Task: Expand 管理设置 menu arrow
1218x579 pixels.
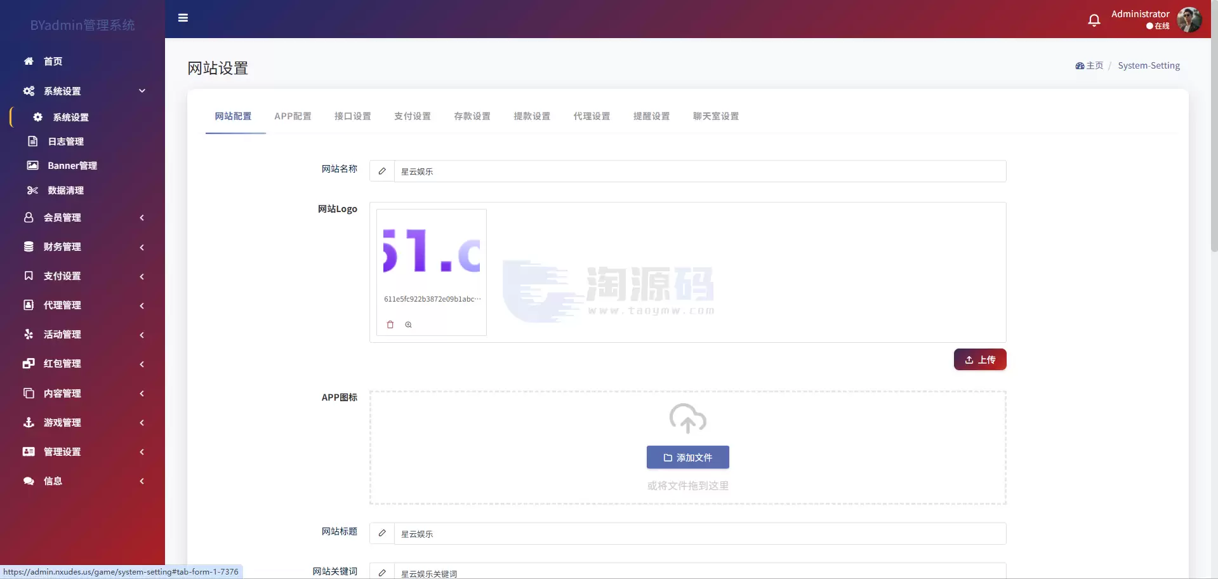Action: (x=142, y=452)
